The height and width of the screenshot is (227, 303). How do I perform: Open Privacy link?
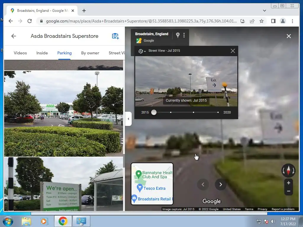click(262, 209)
